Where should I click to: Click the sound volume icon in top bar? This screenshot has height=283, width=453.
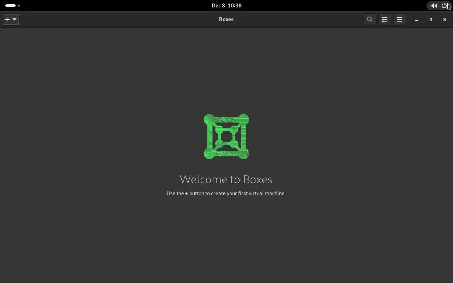434,6
